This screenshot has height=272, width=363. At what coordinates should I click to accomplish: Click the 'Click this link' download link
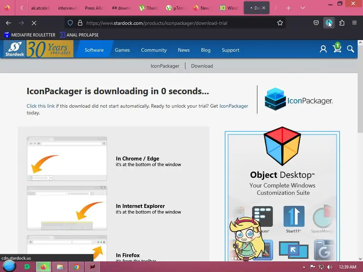(x=41, y=106)
